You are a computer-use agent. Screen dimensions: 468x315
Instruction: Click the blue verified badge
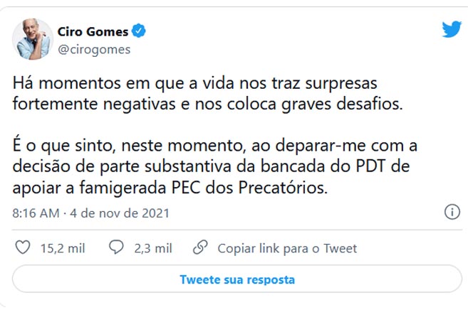coord(140,31)
